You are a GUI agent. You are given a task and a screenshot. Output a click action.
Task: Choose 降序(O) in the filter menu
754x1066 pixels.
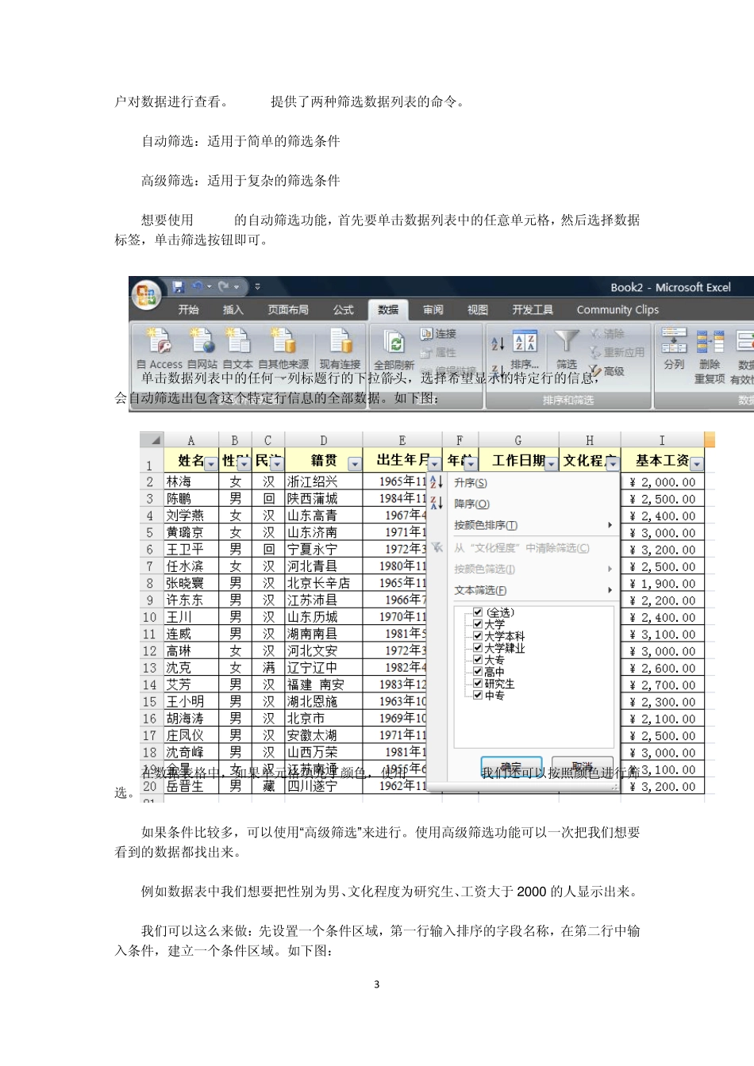click(x=523, y=504)
